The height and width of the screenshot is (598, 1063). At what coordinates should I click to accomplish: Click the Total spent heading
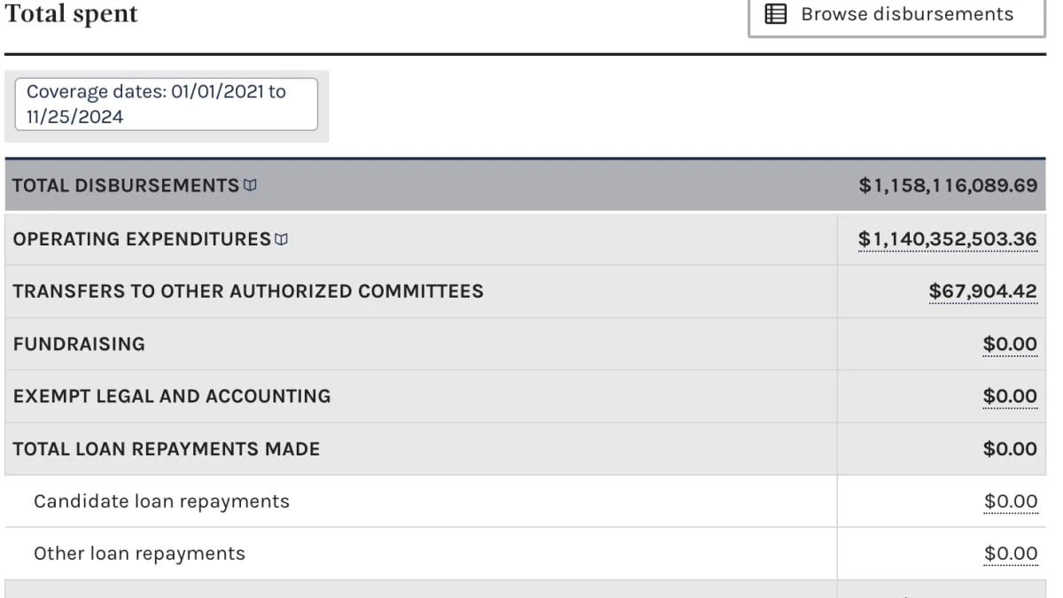pos(72,14)
